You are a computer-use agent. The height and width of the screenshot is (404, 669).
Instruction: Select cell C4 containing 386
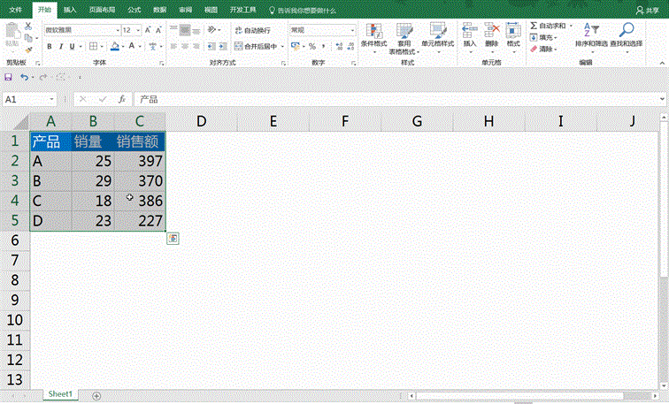click(x=140, y=201)
